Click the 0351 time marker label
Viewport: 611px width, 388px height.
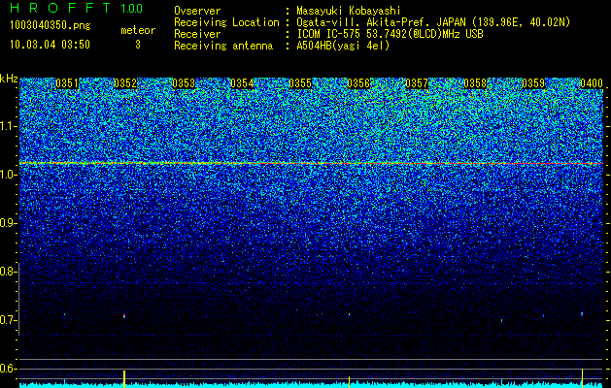click(x=67, y=83)
